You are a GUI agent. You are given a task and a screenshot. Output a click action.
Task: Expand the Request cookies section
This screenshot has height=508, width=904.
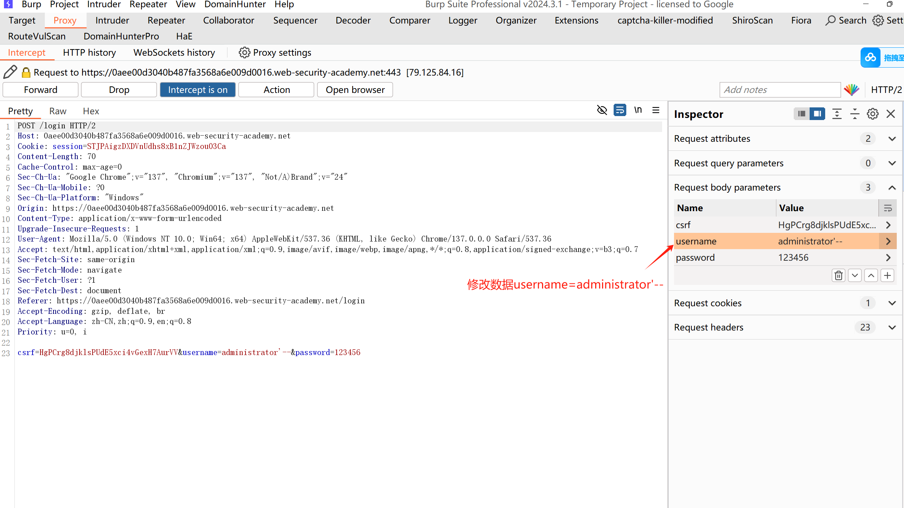click(x=892, y=303)
